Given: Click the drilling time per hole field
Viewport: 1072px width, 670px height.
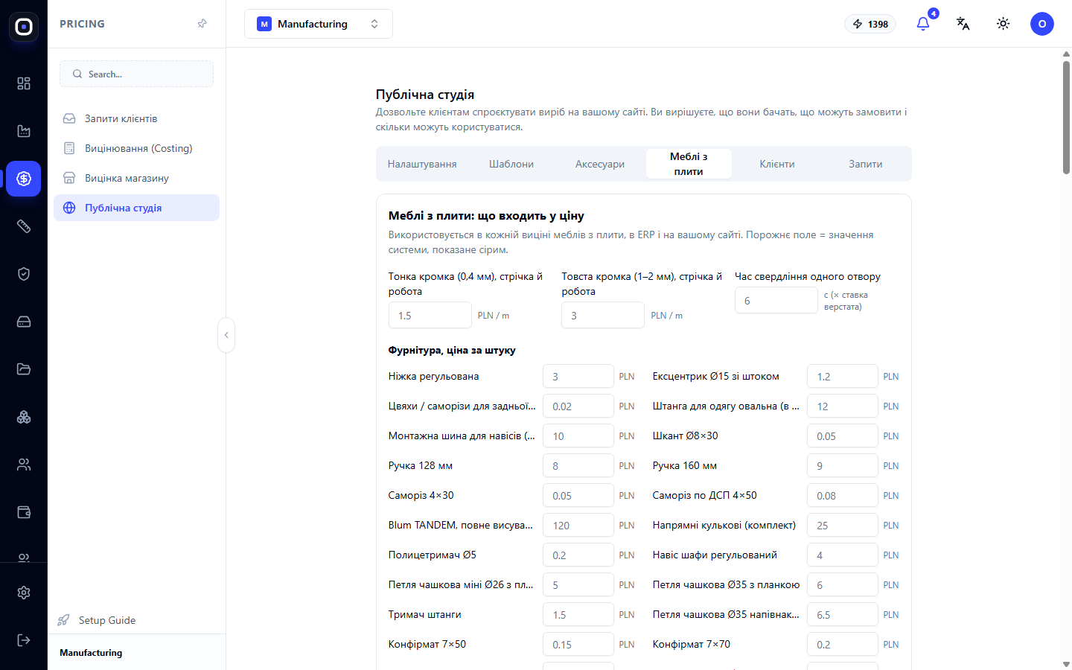Looking at the screenshot, I should (x=776, y=300).
